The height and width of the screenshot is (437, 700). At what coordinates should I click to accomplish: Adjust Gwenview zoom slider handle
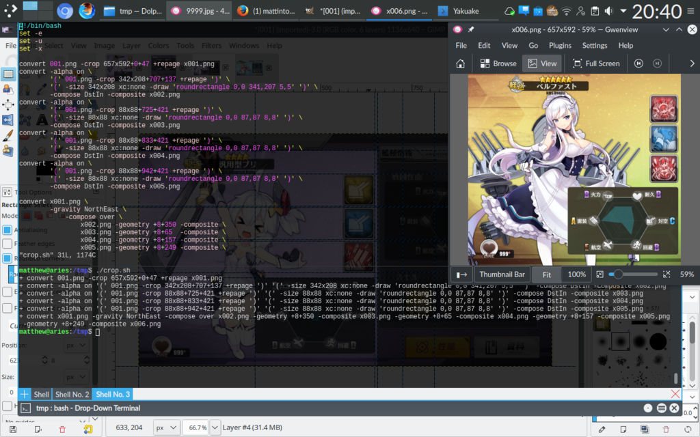tap(618, 274)
